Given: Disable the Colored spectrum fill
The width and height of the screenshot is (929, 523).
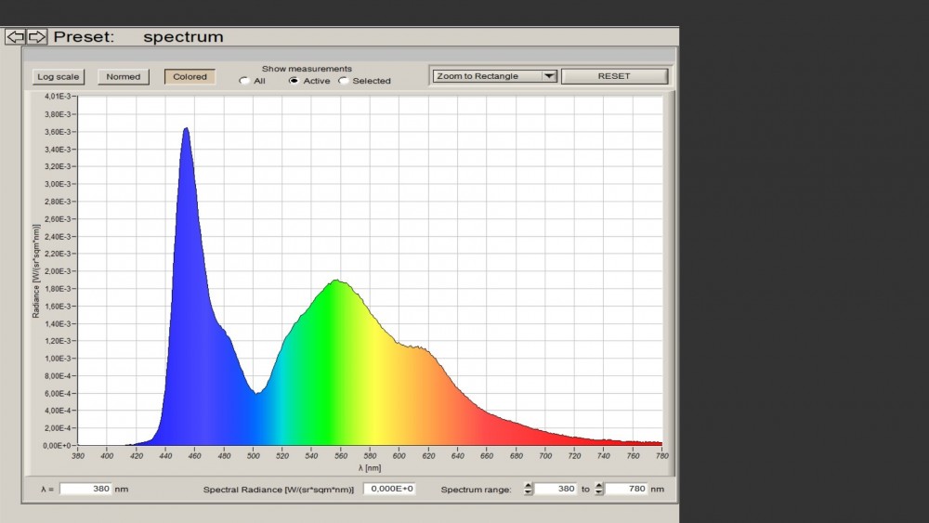Looking at the screenshot, I should coord(190,77).
